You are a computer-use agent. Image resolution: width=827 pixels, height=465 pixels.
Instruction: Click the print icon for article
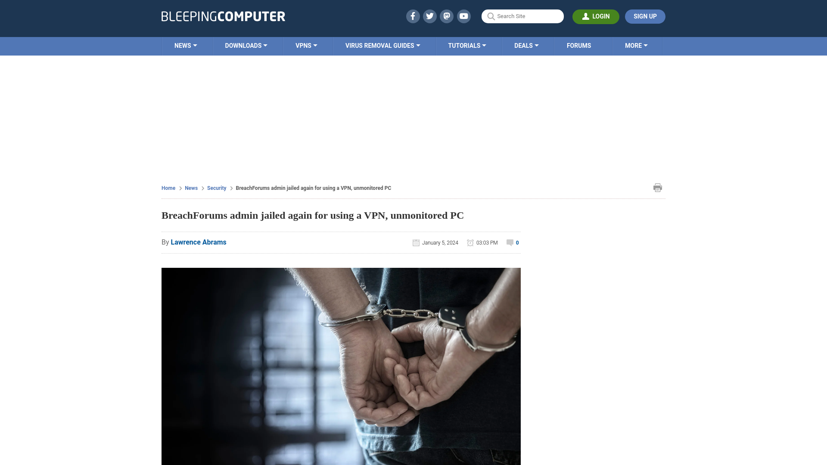coord(657,187)
